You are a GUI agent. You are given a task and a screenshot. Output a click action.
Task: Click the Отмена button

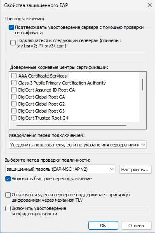point(136,226)
